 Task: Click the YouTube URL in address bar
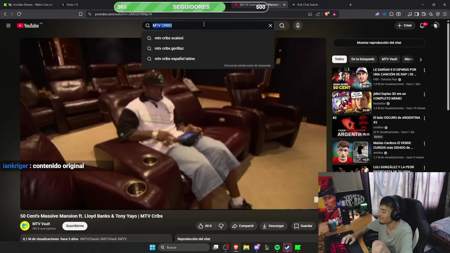coord(123,14)
